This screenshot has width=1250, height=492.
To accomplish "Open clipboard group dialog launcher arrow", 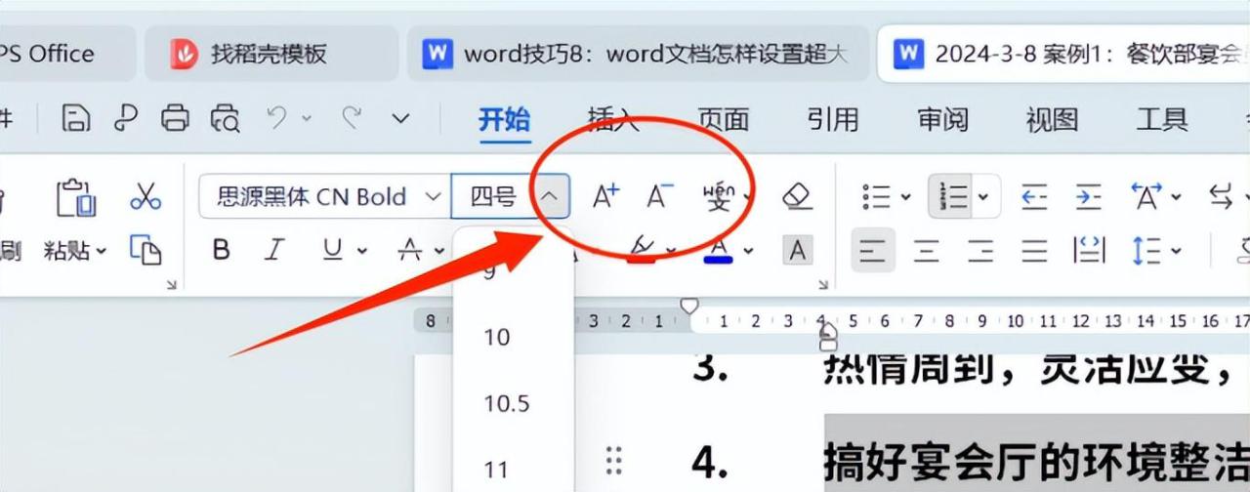I will (171, 285).
